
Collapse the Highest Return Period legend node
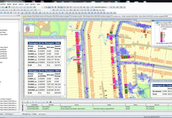click(157, 25)
